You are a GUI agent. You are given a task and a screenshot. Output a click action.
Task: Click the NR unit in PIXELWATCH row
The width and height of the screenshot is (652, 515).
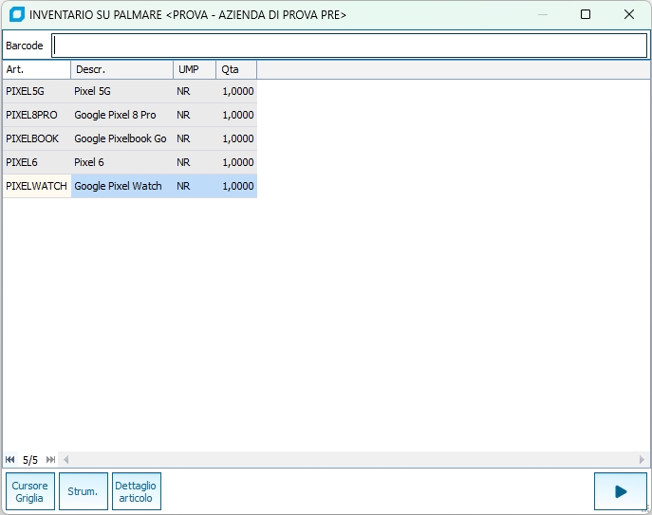pos(183,186)
